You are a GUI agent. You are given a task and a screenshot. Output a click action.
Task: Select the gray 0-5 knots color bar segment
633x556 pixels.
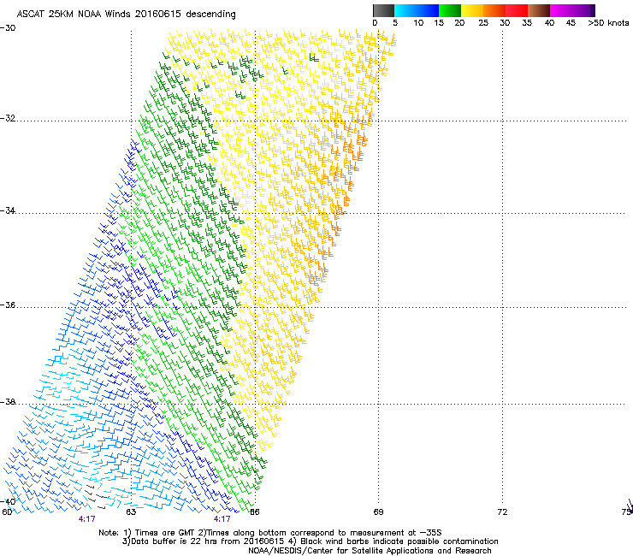[383, 10]
